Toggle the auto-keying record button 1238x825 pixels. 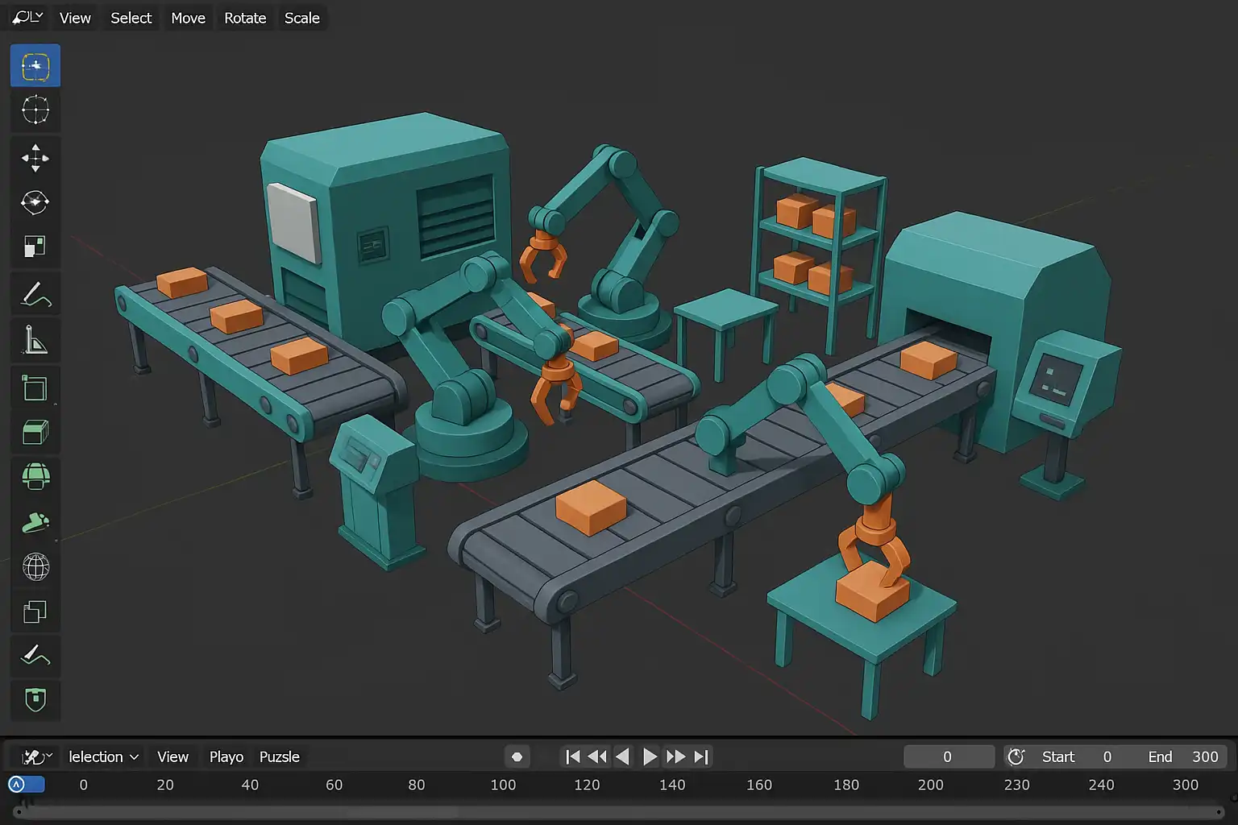coord(517,757)
